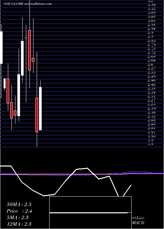Screen dimensions: 164x229
Task: Click the 2.94 price axis label
Action: (151, 29)
